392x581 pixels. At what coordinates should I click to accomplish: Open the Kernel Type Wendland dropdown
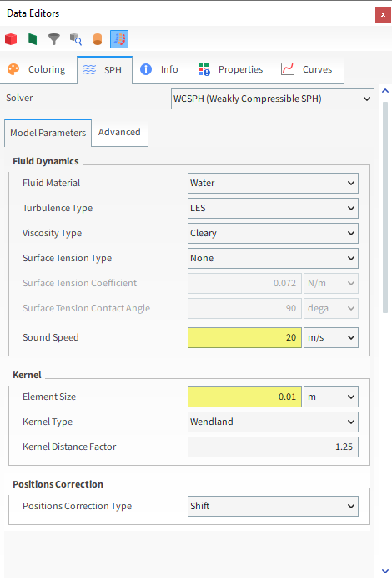pyautogui.click(x=273, y=422)
